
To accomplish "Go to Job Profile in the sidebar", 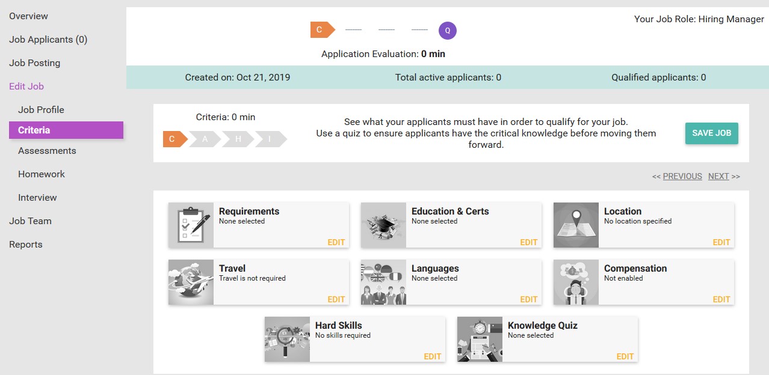I will click(41, 110).
